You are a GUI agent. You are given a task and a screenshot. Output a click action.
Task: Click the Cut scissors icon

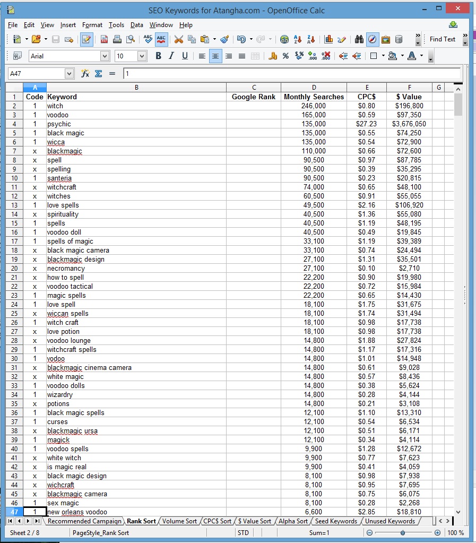pos(178,39)
